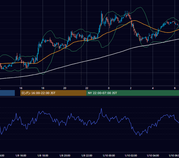Click the "1/10 00:00" oscillator axis label
The image size is (179, 158).
pyautogui.click(x=109, y=156)
